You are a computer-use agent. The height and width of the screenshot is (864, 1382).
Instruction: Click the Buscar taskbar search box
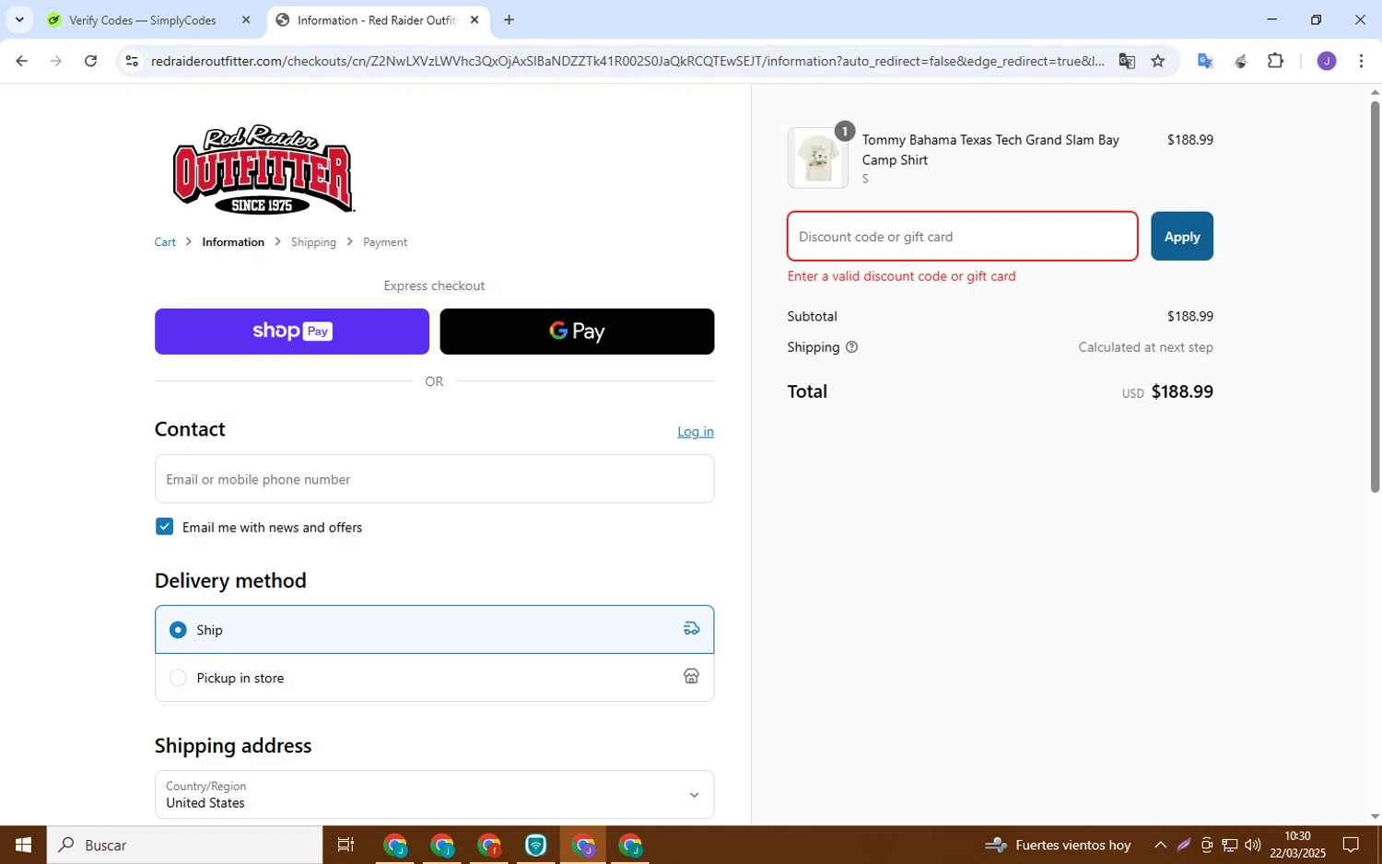[185, 845]
